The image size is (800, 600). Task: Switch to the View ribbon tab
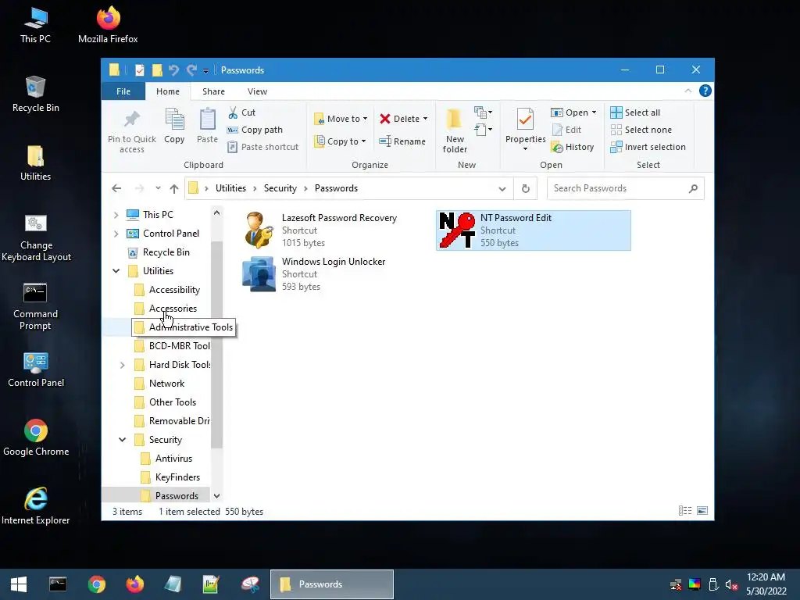tap(257, 91)
